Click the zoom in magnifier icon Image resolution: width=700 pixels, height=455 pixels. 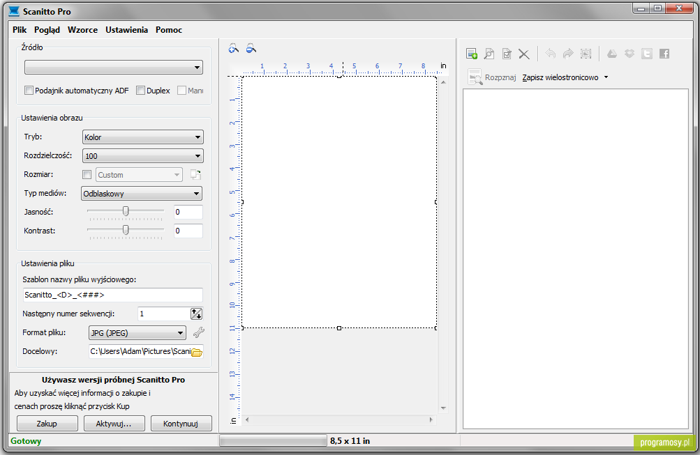point(234,49)
